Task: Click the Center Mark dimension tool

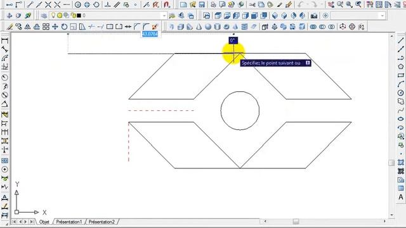Action: (4, 169)
